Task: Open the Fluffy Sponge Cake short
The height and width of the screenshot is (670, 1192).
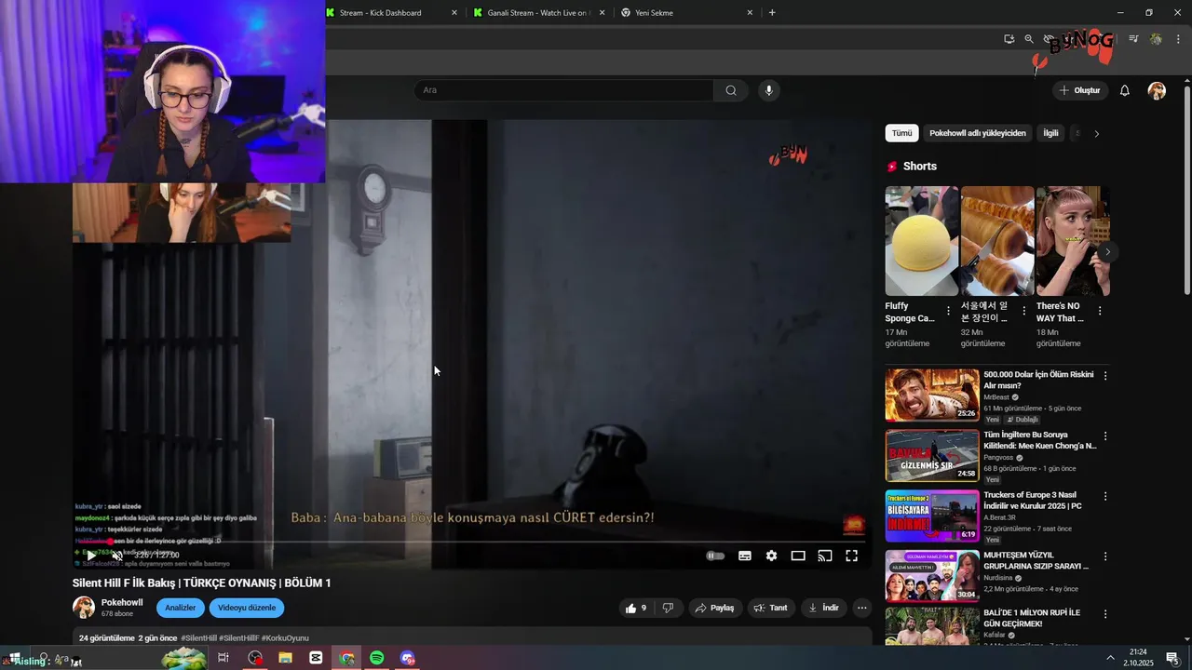Action: coord(922,241)
